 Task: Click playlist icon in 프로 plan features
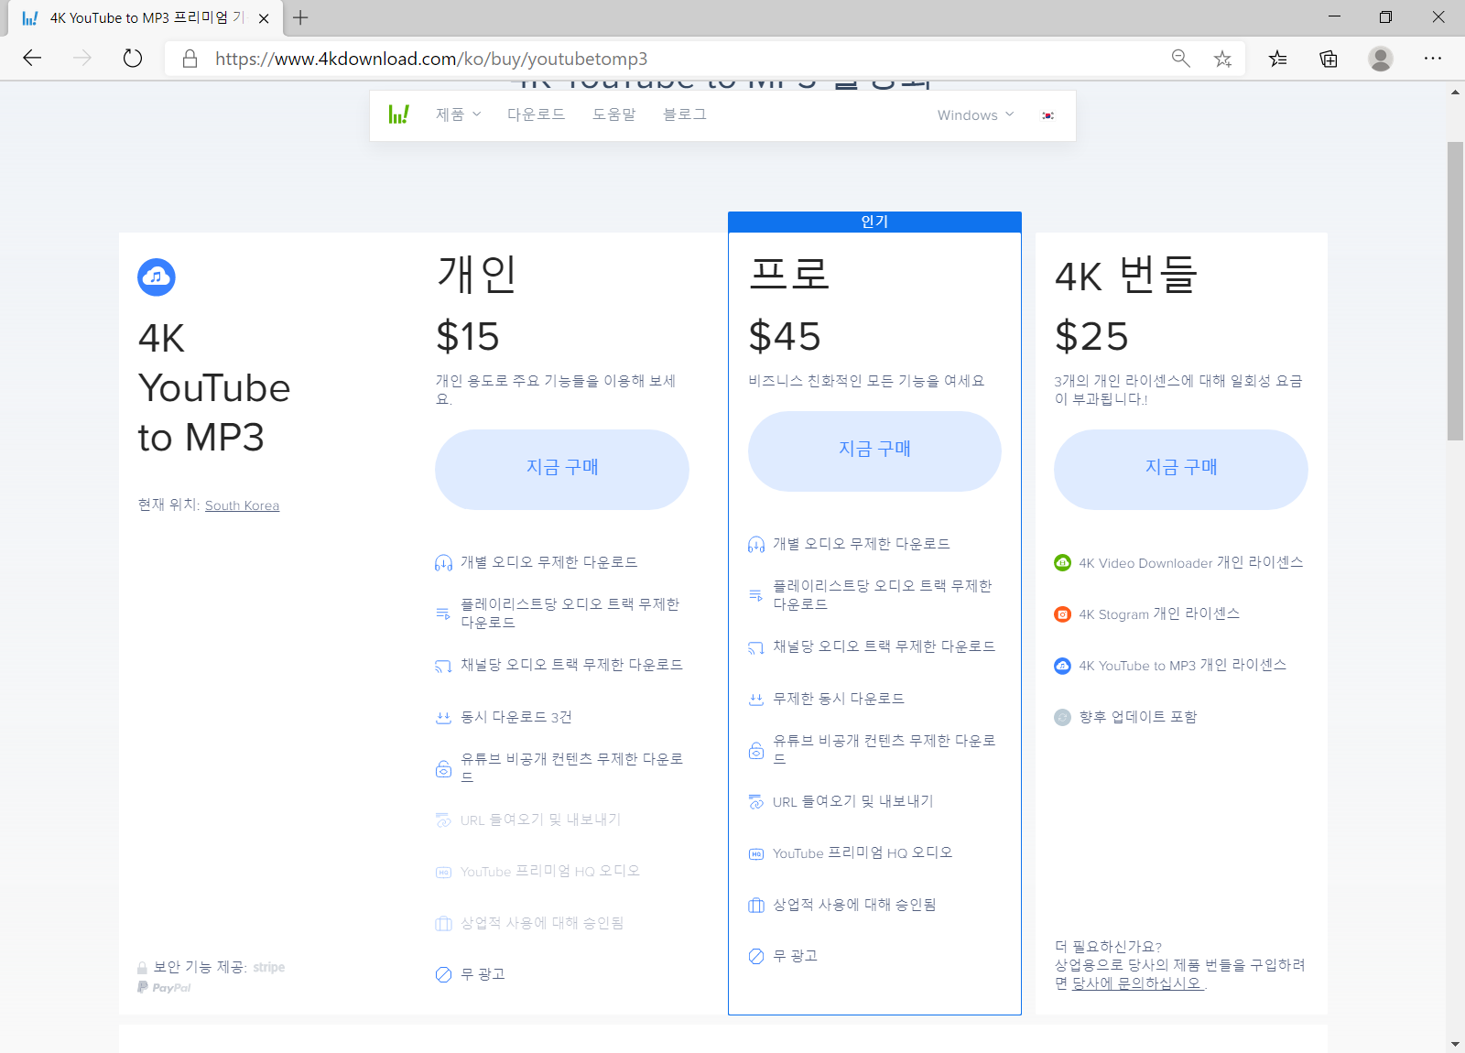click(x=756, y=595)
